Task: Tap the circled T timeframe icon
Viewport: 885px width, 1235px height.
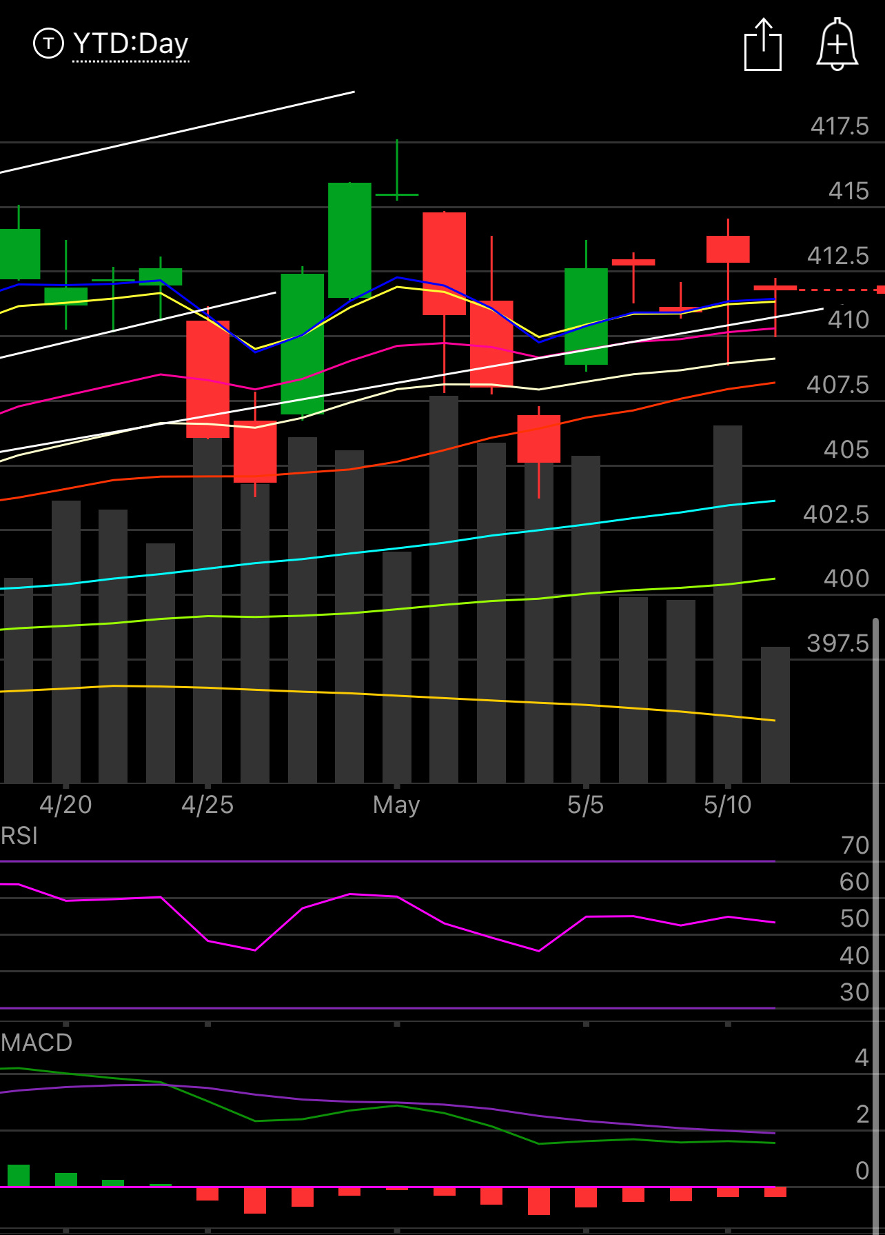Action: tap(48, 43)
